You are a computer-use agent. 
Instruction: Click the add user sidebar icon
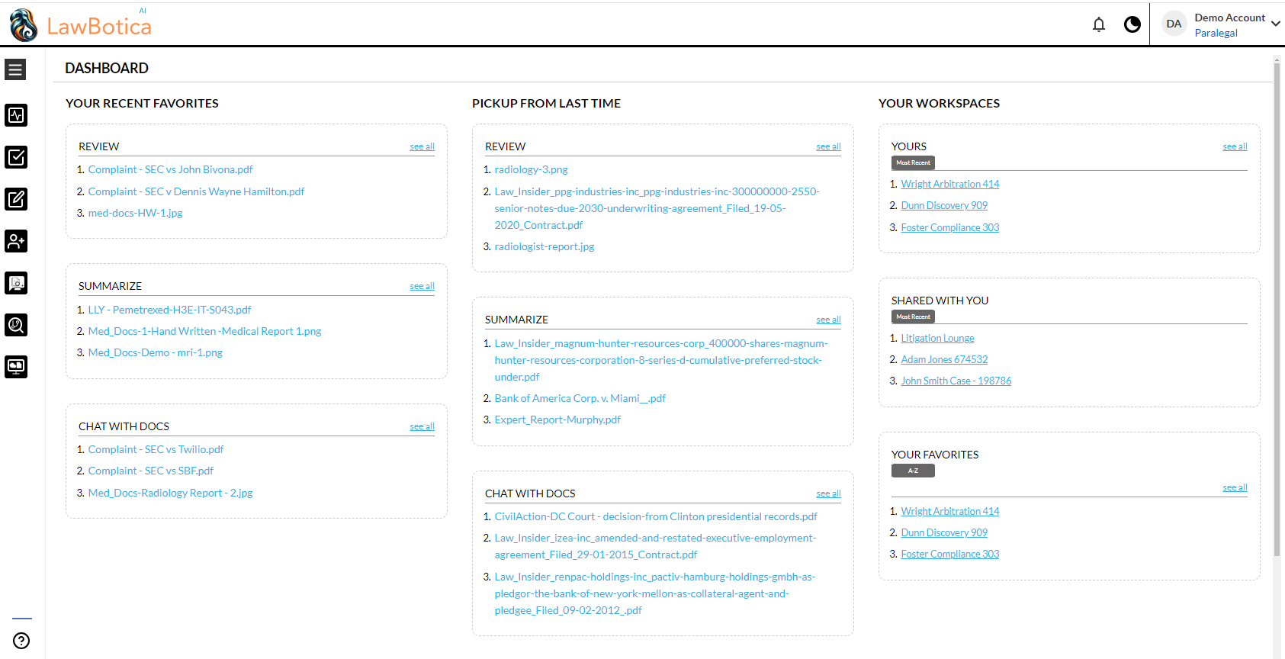pyautogui.click(x=16, y=241)
